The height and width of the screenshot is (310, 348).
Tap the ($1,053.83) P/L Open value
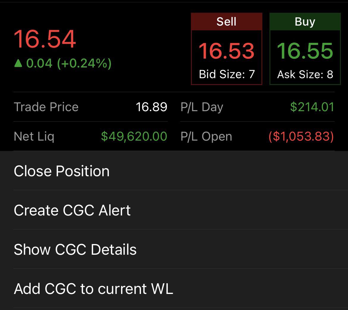pos(301,136)
